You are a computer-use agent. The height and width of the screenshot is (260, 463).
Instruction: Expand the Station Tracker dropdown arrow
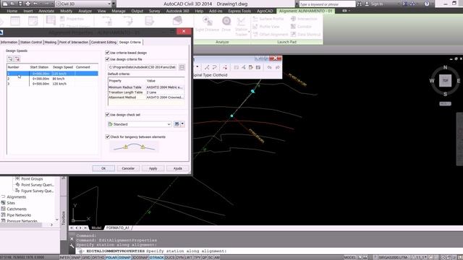(249, 32)
